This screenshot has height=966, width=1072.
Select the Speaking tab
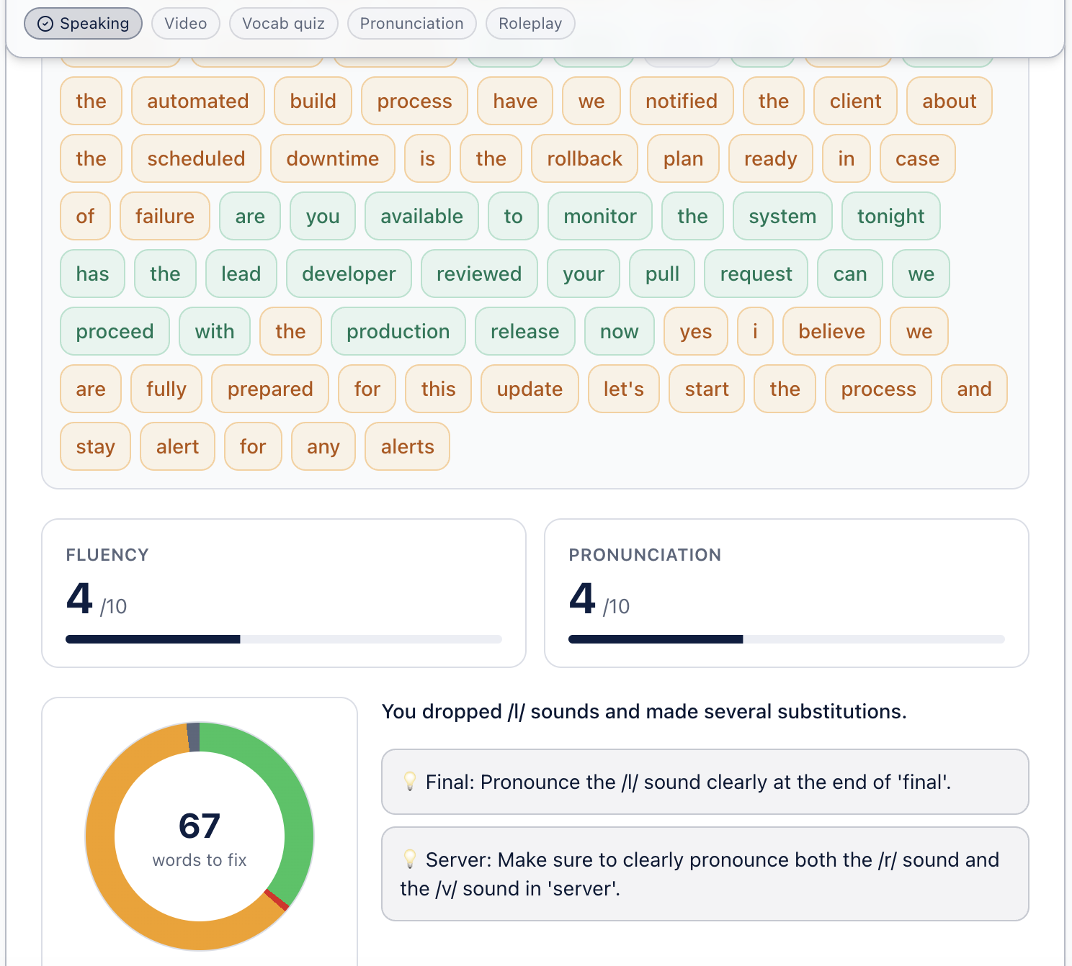tap(84, 24)
